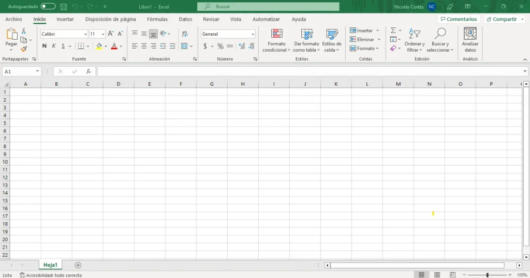The image size is (530, 278).
Task: Click the Comentarios button
Action: coord(459,19)
